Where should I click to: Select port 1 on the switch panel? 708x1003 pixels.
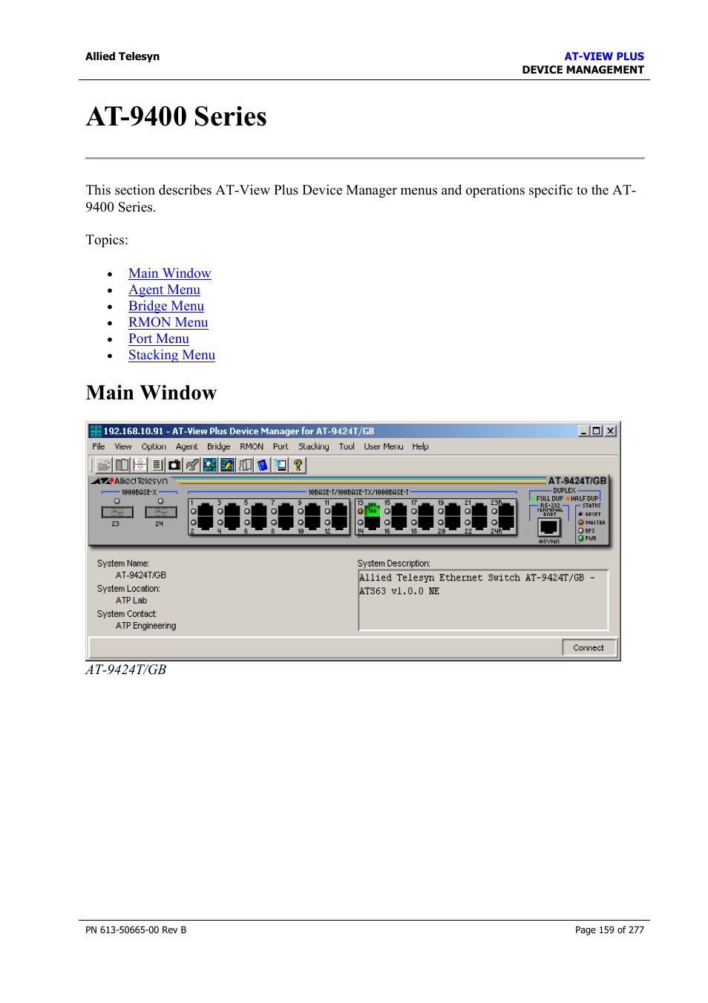point(206,510)
